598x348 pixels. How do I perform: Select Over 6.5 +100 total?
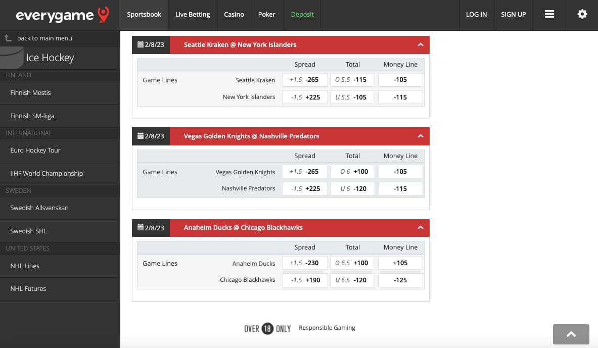point(352,263)
